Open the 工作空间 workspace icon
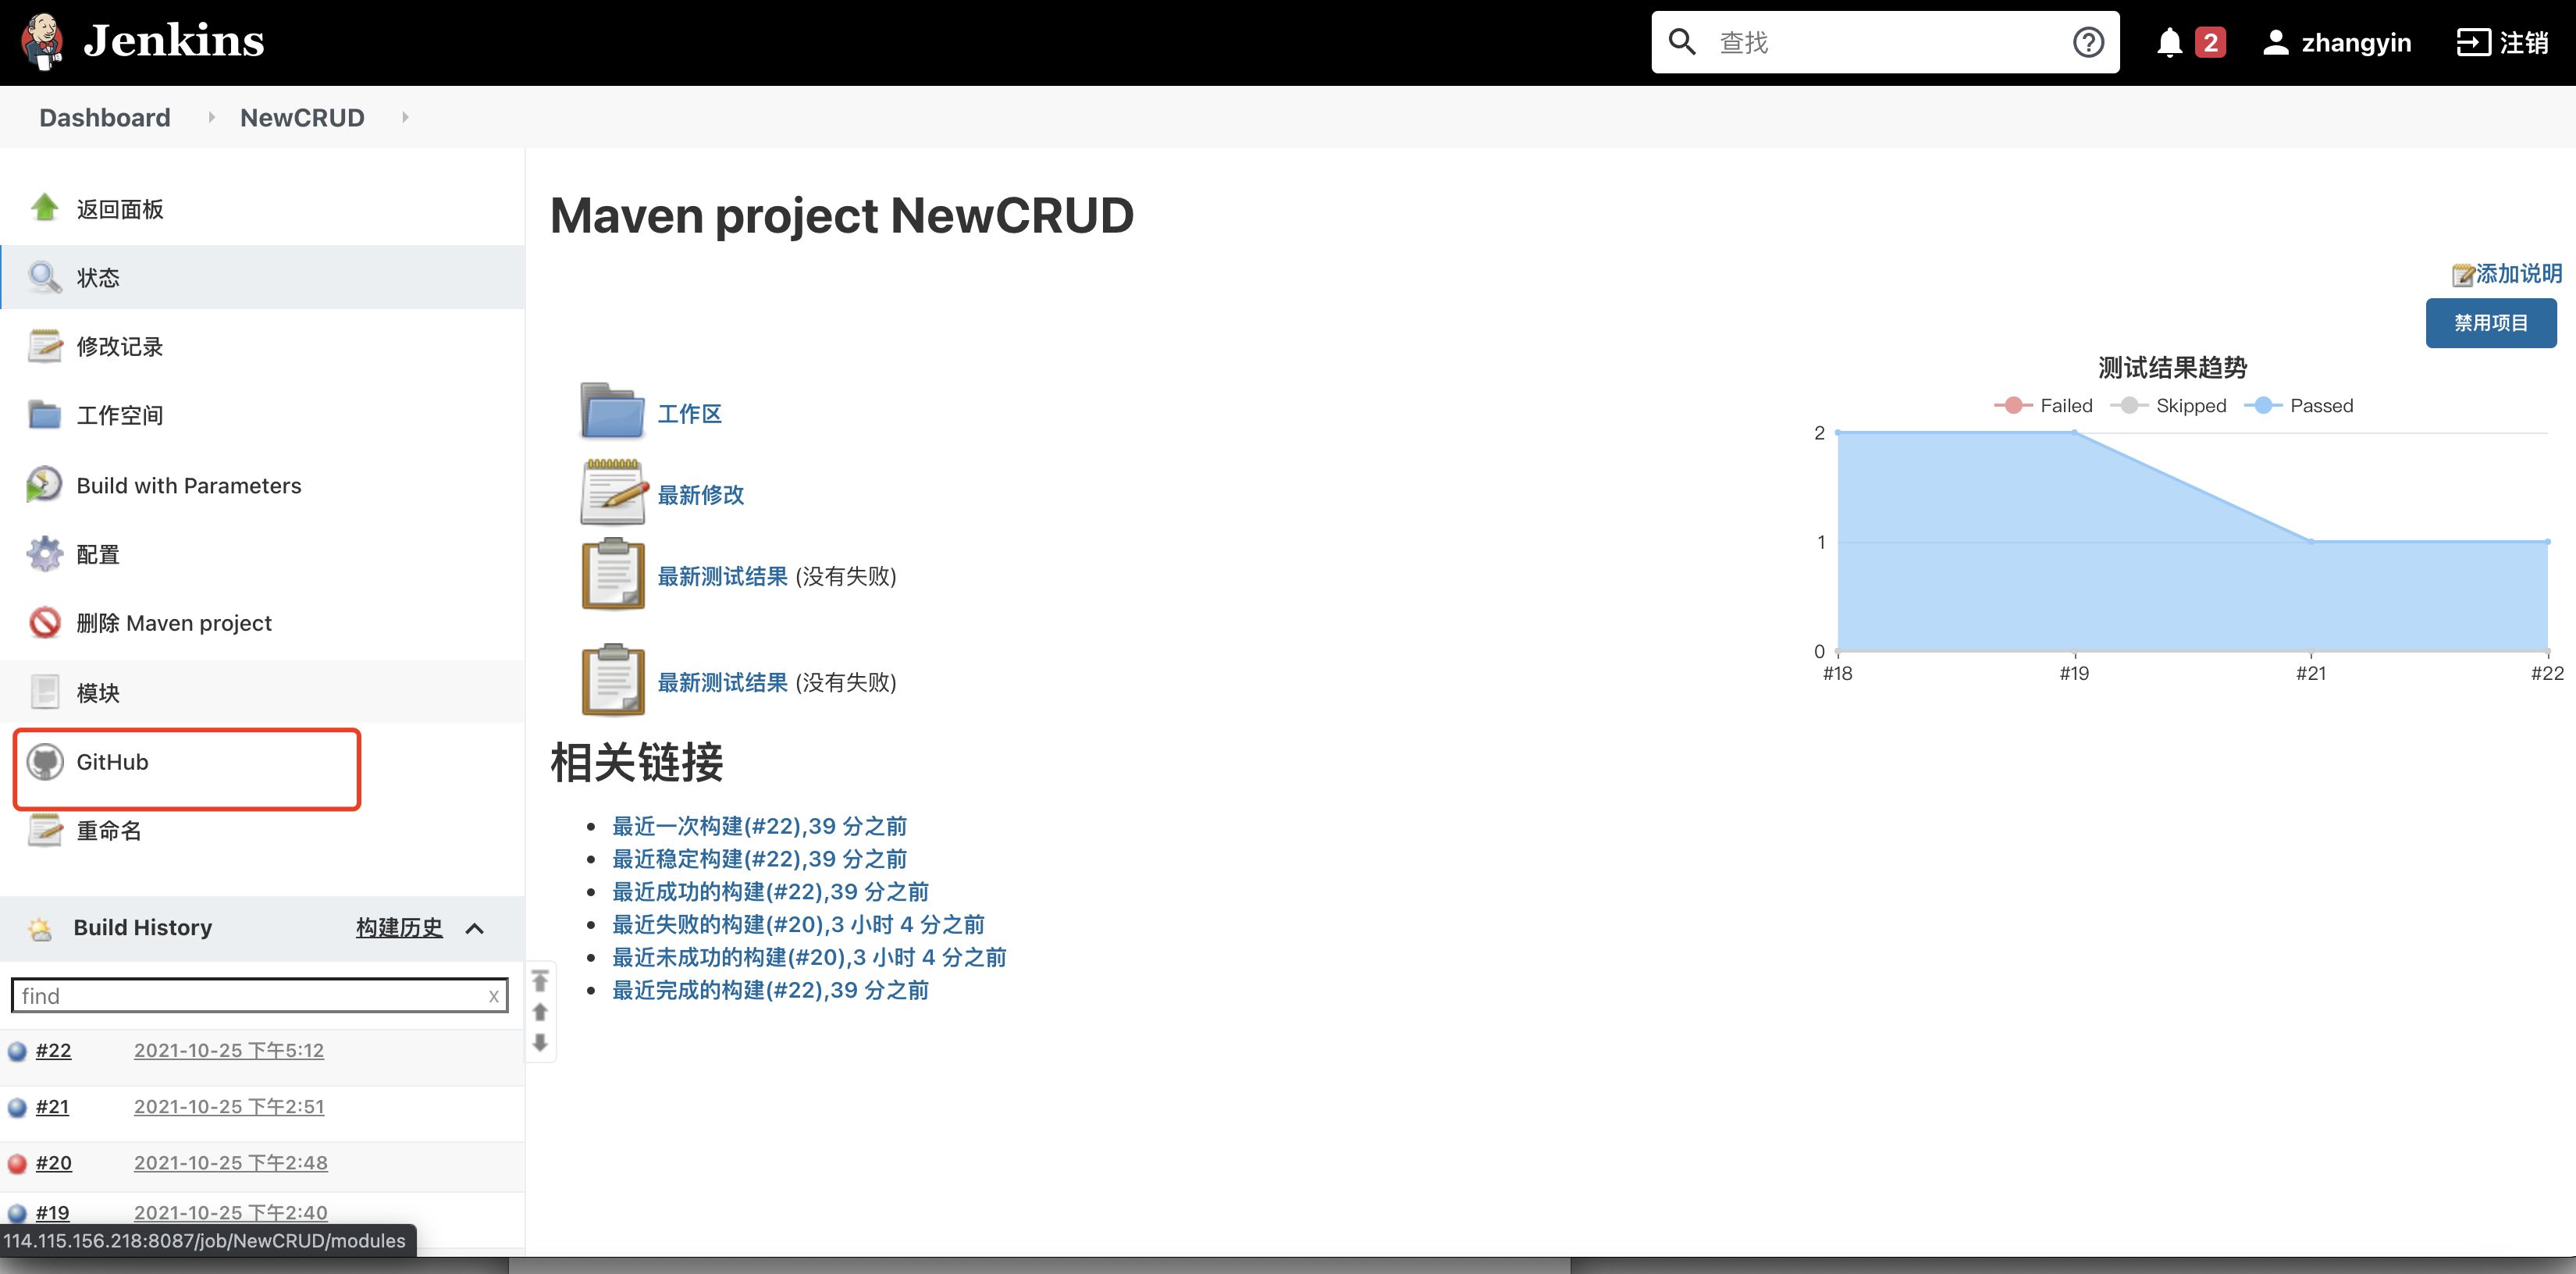 [x=44, y=415]
